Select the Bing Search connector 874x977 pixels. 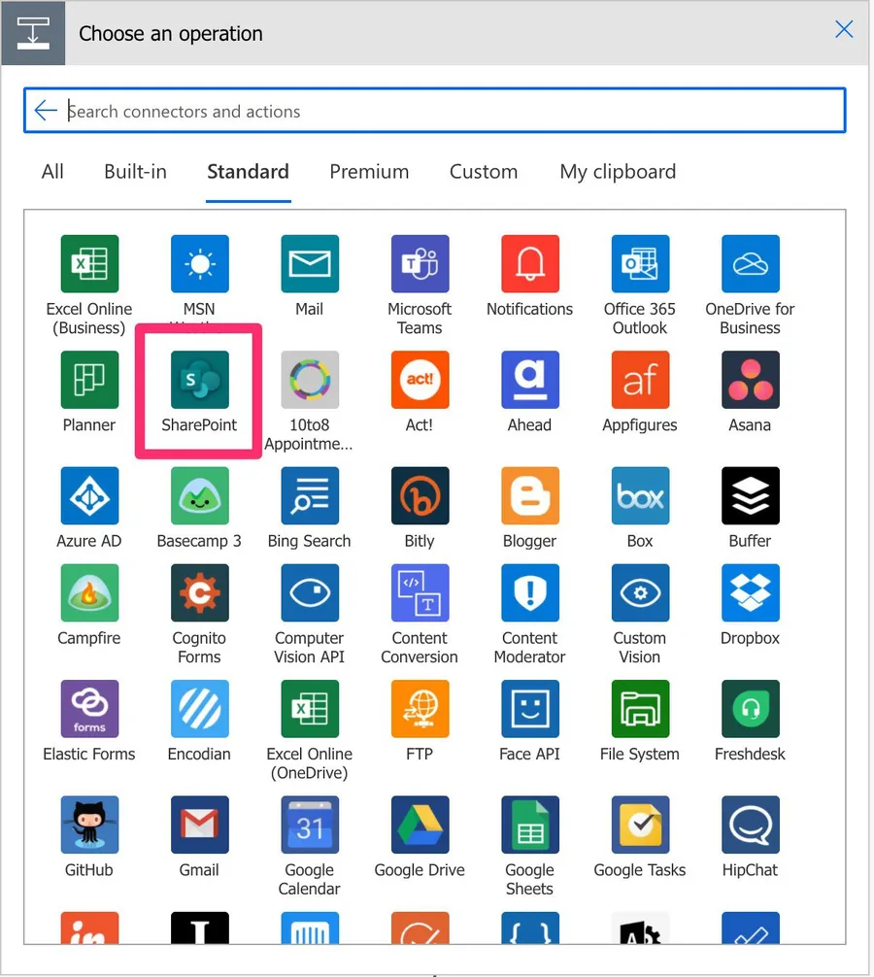309,495
